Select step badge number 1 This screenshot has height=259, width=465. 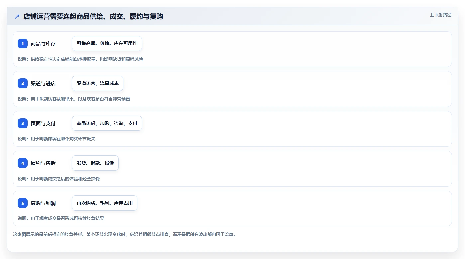pyautogui.click(x=23, y=43)
